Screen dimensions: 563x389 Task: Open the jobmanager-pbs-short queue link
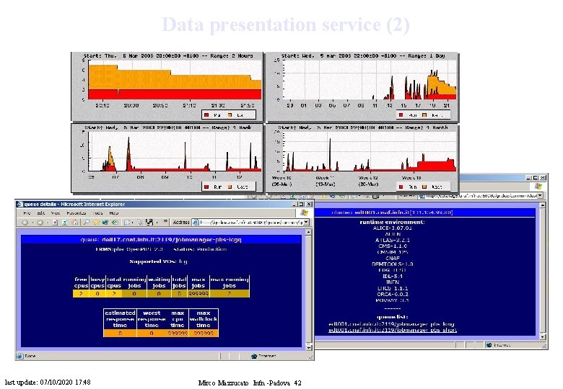[x=393, y=330]
